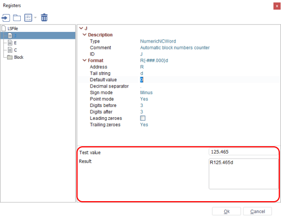Click the folder icon next to Block

tap(10, 57)
